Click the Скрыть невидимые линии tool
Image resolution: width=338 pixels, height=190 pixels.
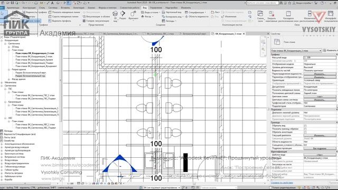(63, 16)
